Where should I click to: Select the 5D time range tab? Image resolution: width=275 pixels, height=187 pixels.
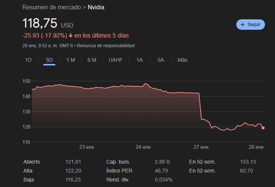[49, 60]
